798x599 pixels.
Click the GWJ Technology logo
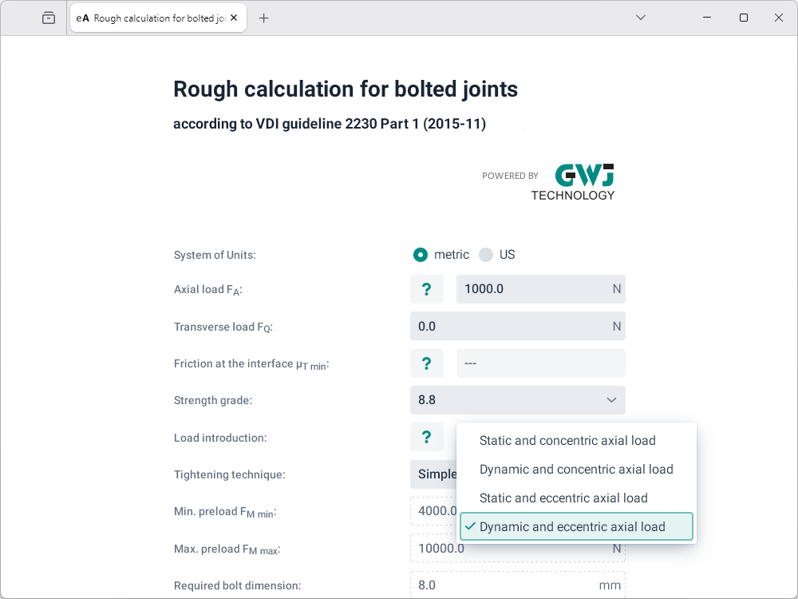(573, 182)
